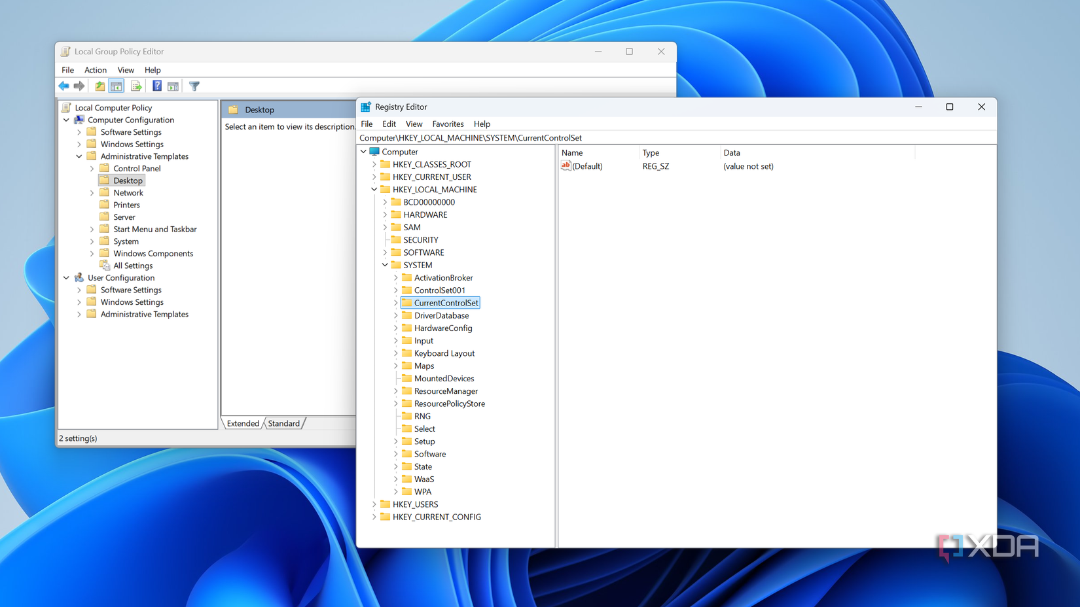Click the (Default) string value icon
Image resolution: width=1080 pixels, height=607 pixels.
(x=566, y=166)
